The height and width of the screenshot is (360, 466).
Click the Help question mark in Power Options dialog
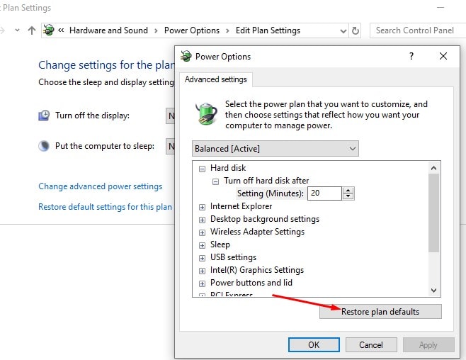coord(411,56)
